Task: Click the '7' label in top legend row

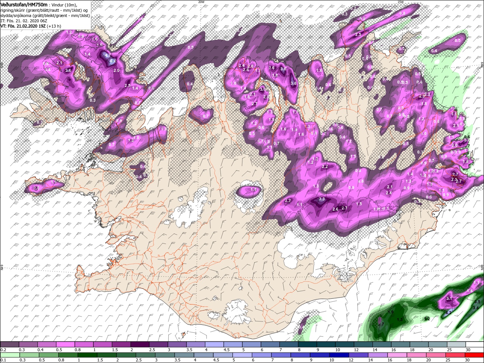Action: tap(281, 350)
